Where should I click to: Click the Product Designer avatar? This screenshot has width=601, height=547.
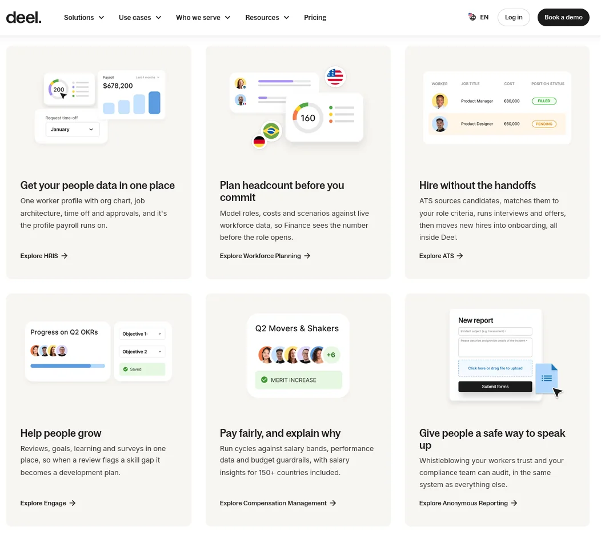point(440,124)
